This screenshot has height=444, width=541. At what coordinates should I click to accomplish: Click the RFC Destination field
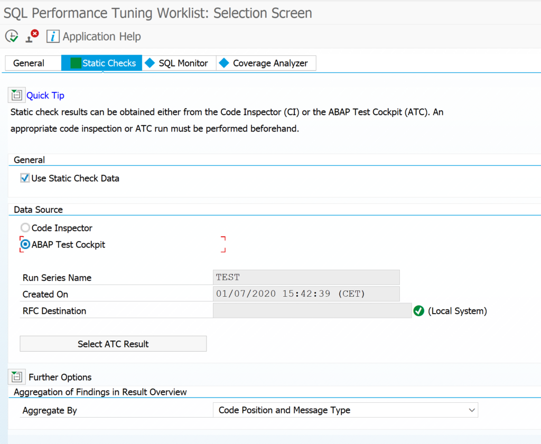(x=312, y=311)
